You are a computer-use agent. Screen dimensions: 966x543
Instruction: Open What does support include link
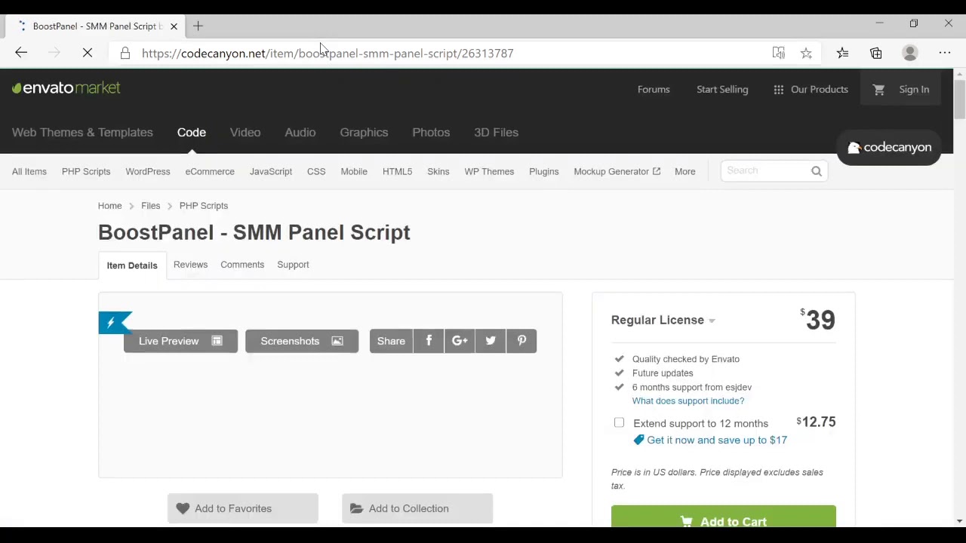pos(688,400)
